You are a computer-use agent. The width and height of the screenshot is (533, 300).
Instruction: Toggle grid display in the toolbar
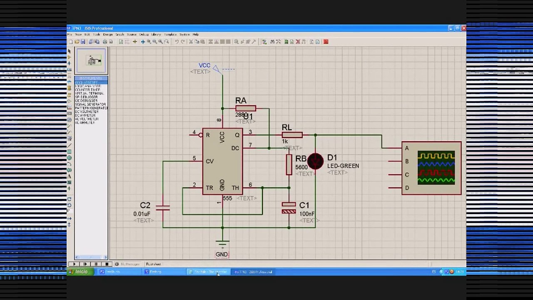coord(127,42)
